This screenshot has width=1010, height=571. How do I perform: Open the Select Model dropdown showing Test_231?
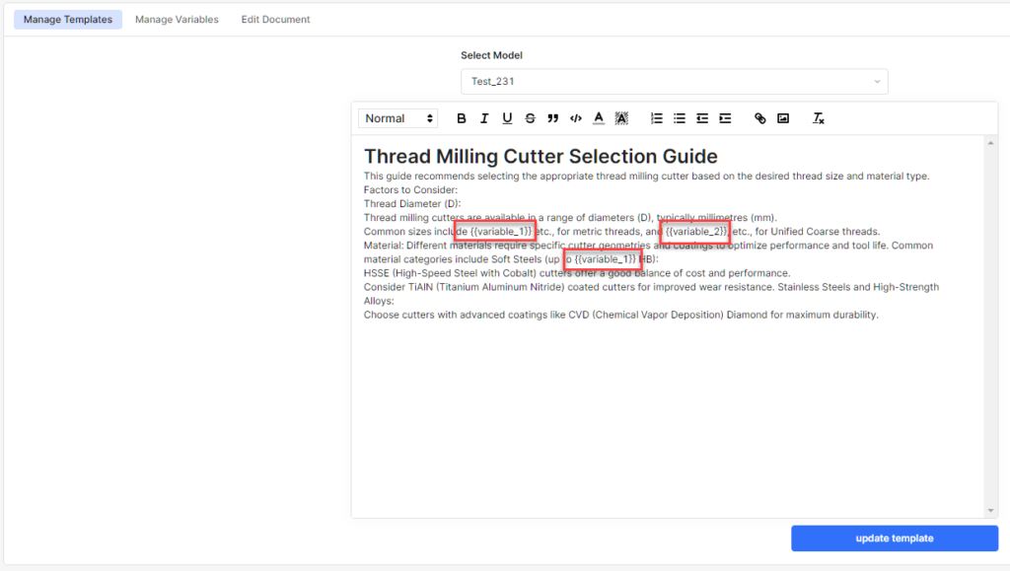click(x=674, y=82)
